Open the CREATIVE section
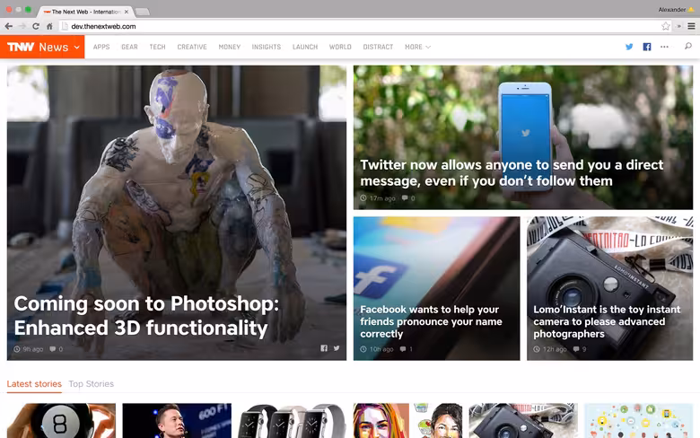The height and width of the screenshot is (438, 700). pos(192,47)
